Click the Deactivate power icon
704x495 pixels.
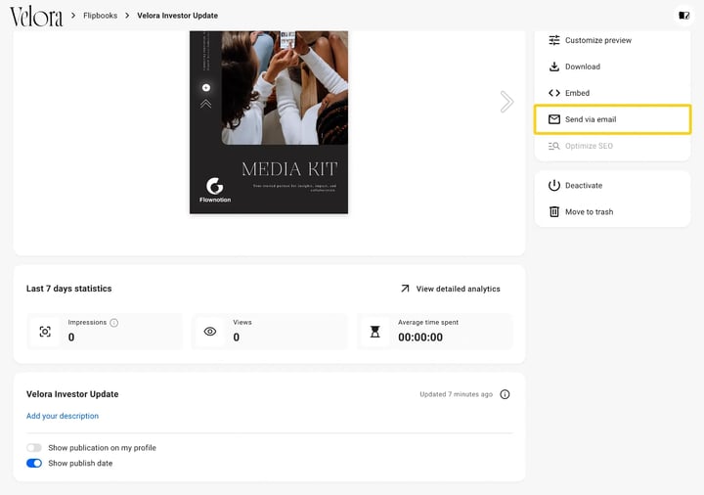pos(554,185)
